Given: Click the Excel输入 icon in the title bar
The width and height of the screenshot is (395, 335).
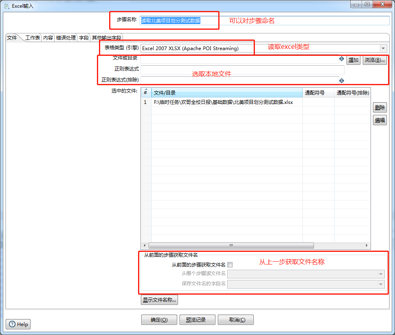Looking at the screenshot, I should (5, 6).
